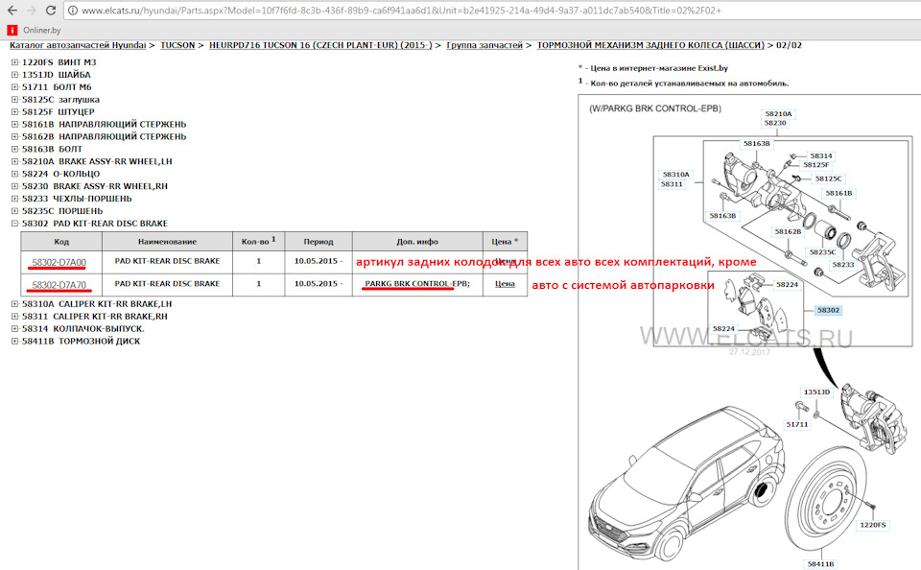Select the 58314 label in the diagram

click(x=821, y=155)
